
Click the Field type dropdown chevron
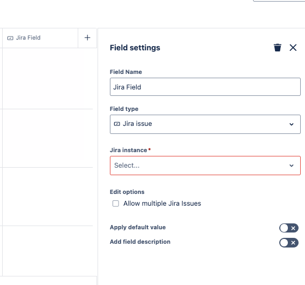click(x=291, y=124)
